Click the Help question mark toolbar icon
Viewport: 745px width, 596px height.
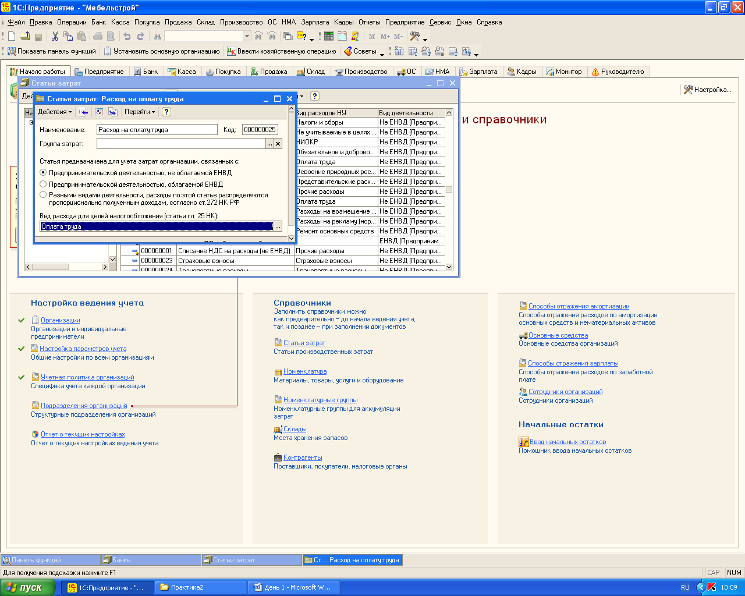[301, 36]
